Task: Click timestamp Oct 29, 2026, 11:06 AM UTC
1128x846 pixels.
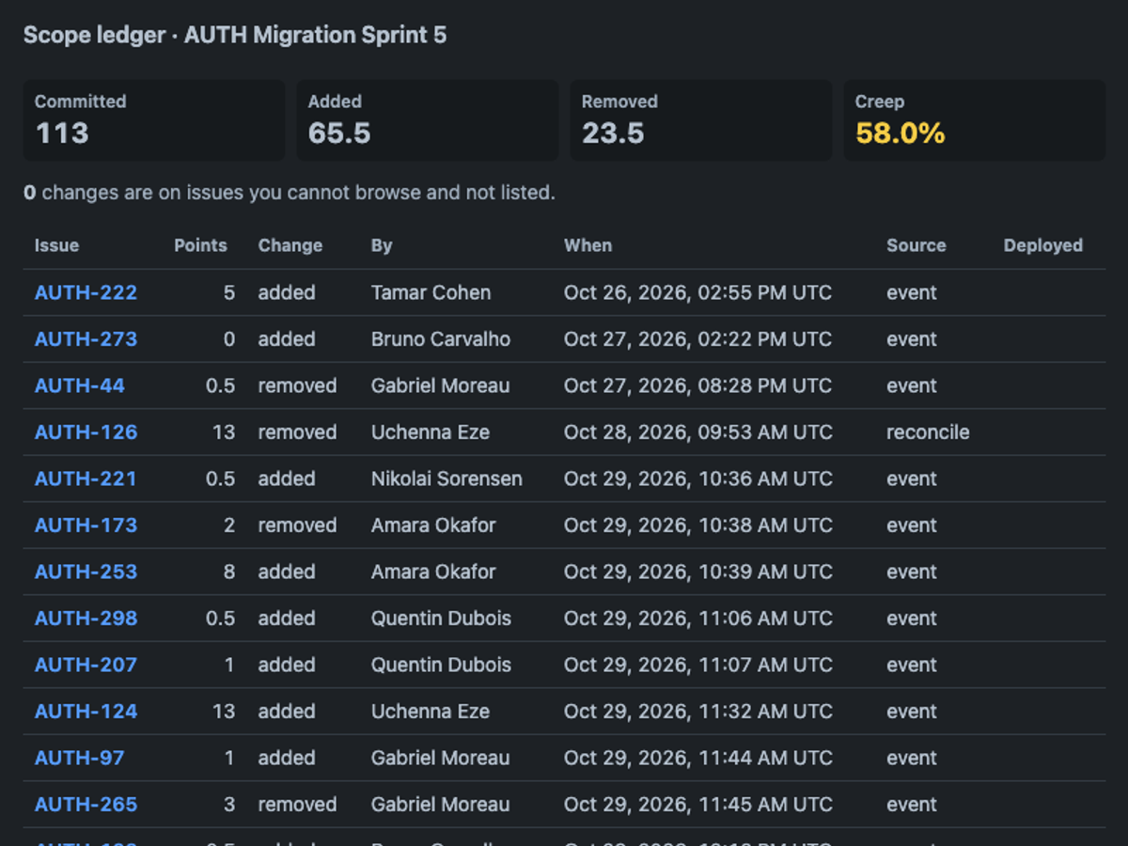Action: point(698,619)
